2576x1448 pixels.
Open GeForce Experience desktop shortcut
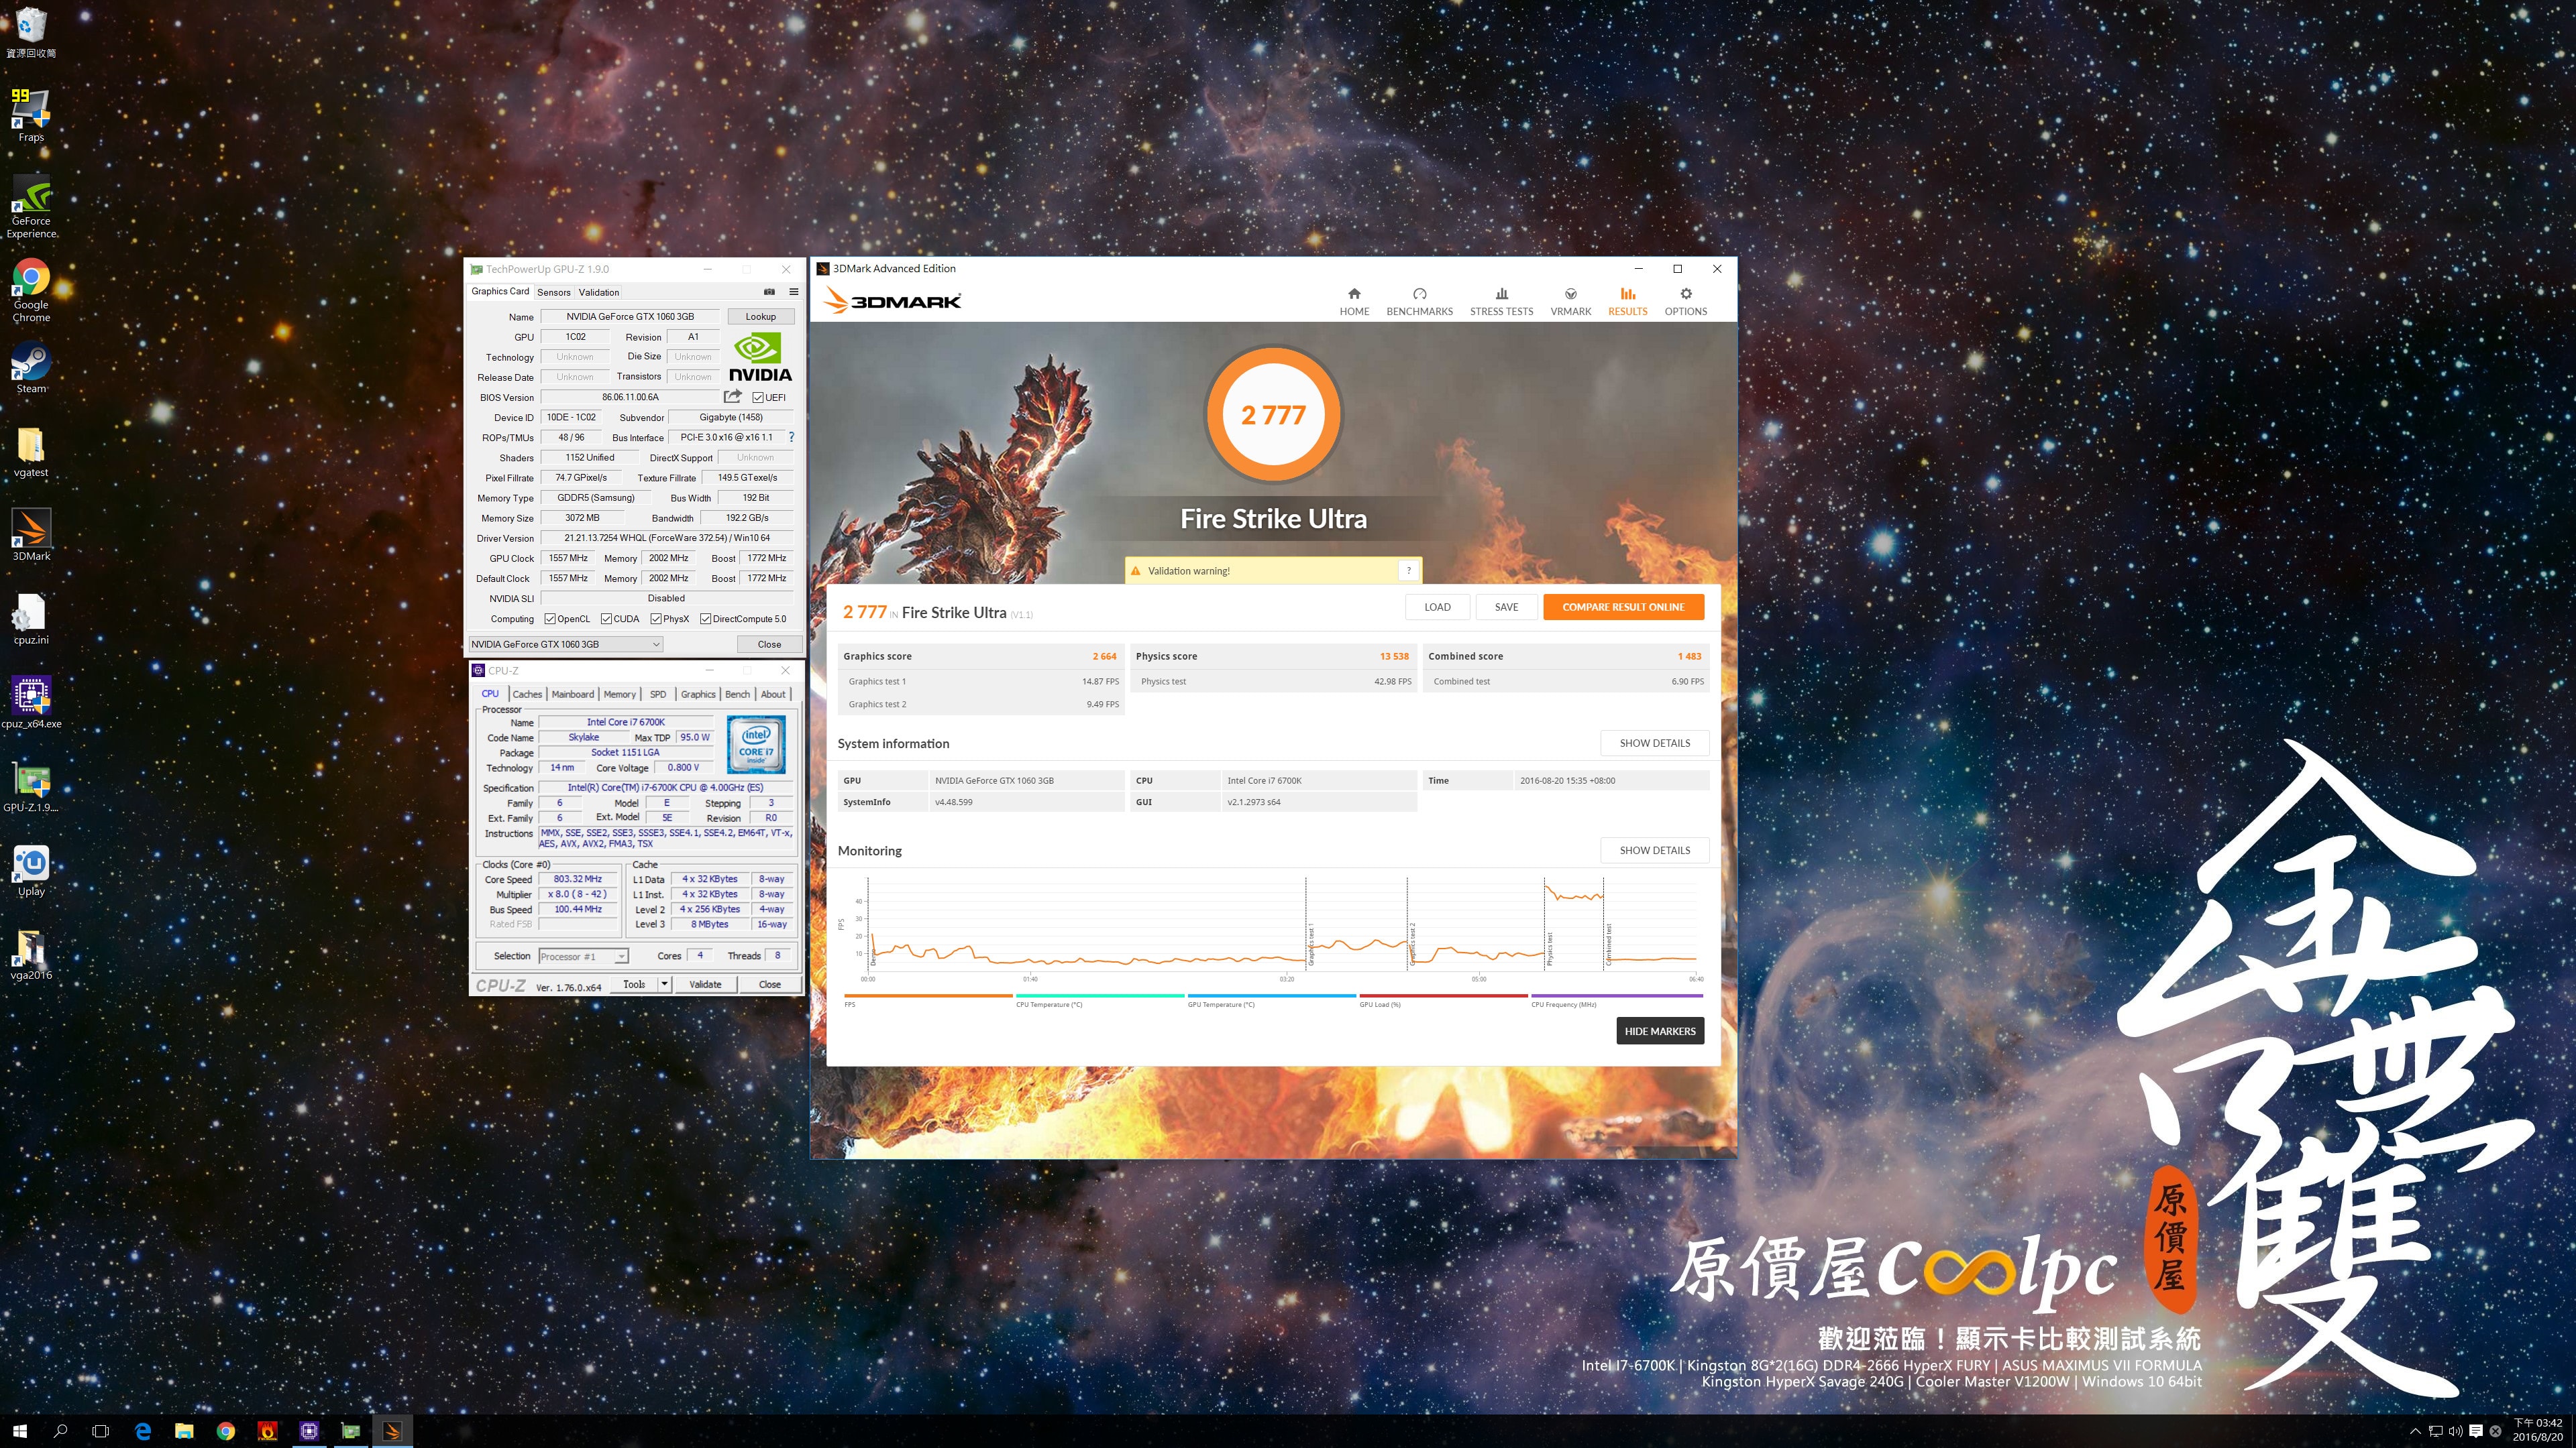(31, 206)
